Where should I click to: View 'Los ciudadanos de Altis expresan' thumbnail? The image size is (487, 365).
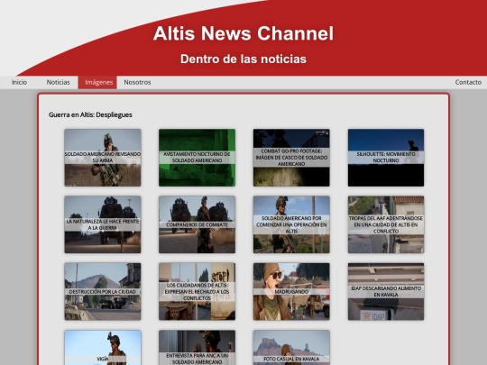pyautogui.click(x=198, y=291)
